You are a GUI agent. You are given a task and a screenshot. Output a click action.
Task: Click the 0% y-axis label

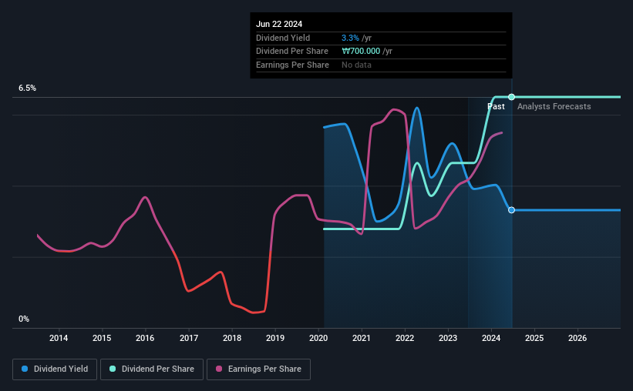(24, 319)
